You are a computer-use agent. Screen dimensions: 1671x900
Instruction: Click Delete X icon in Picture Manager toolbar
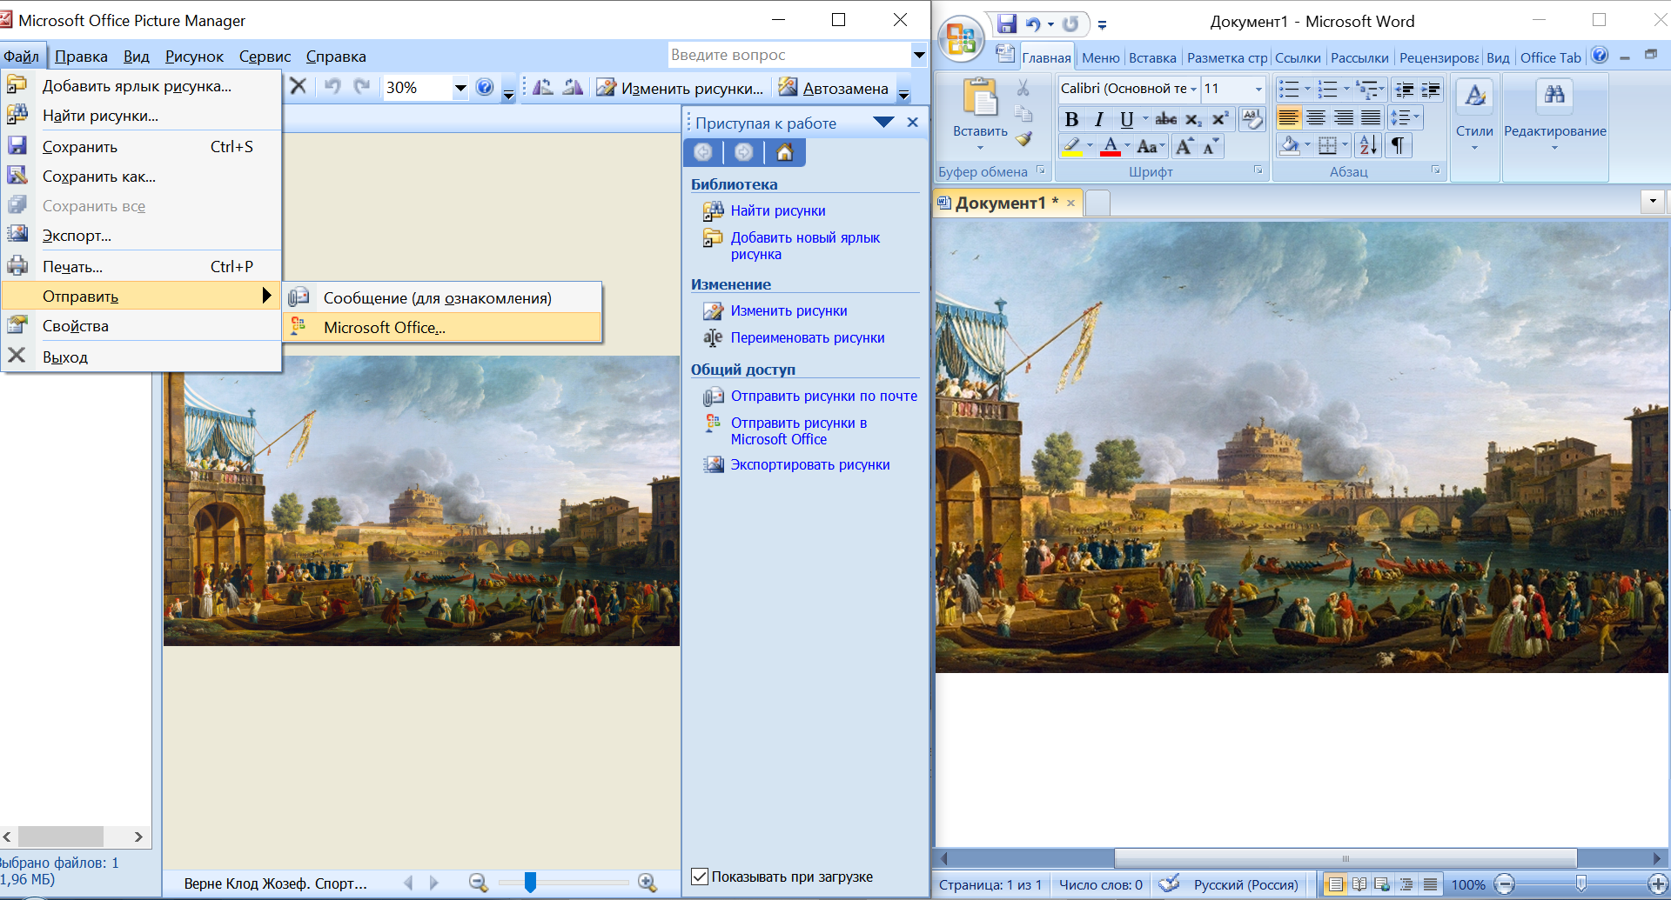[x=298, y=86]
